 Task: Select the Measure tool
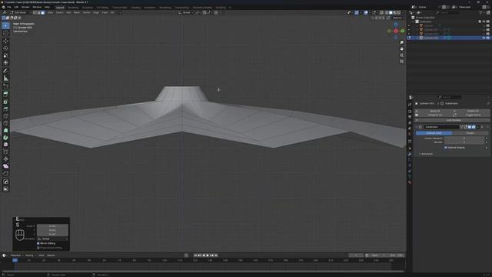pos(5,78)
